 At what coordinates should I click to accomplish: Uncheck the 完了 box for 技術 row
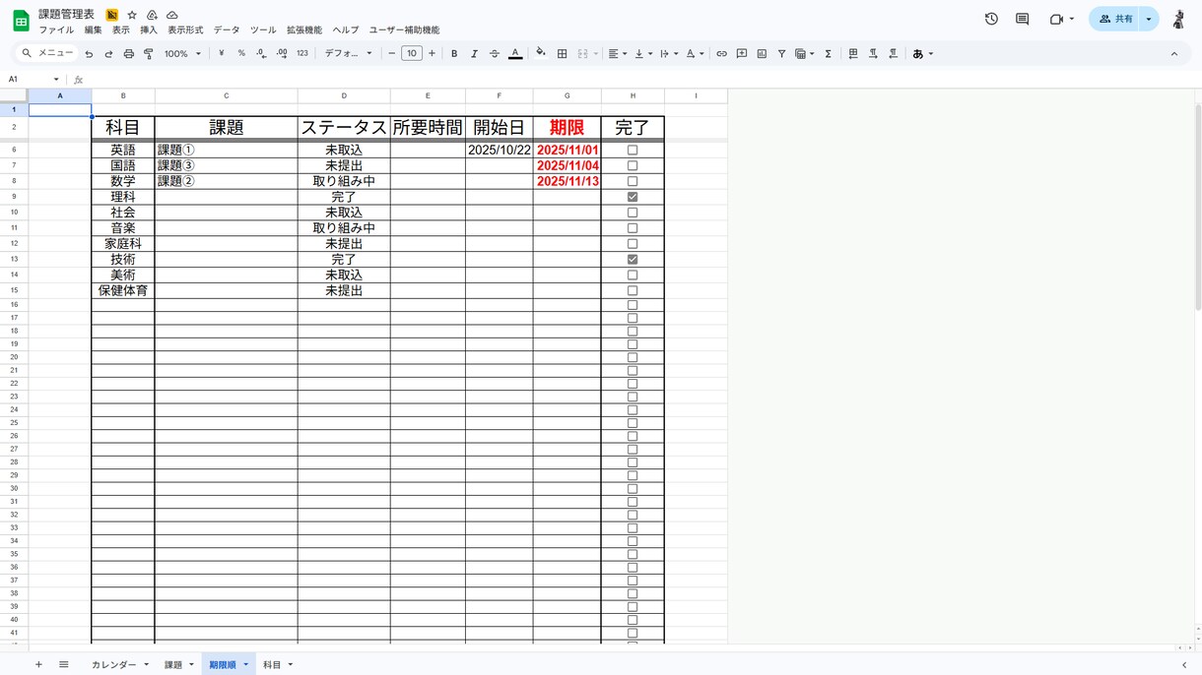click(633, 260)
